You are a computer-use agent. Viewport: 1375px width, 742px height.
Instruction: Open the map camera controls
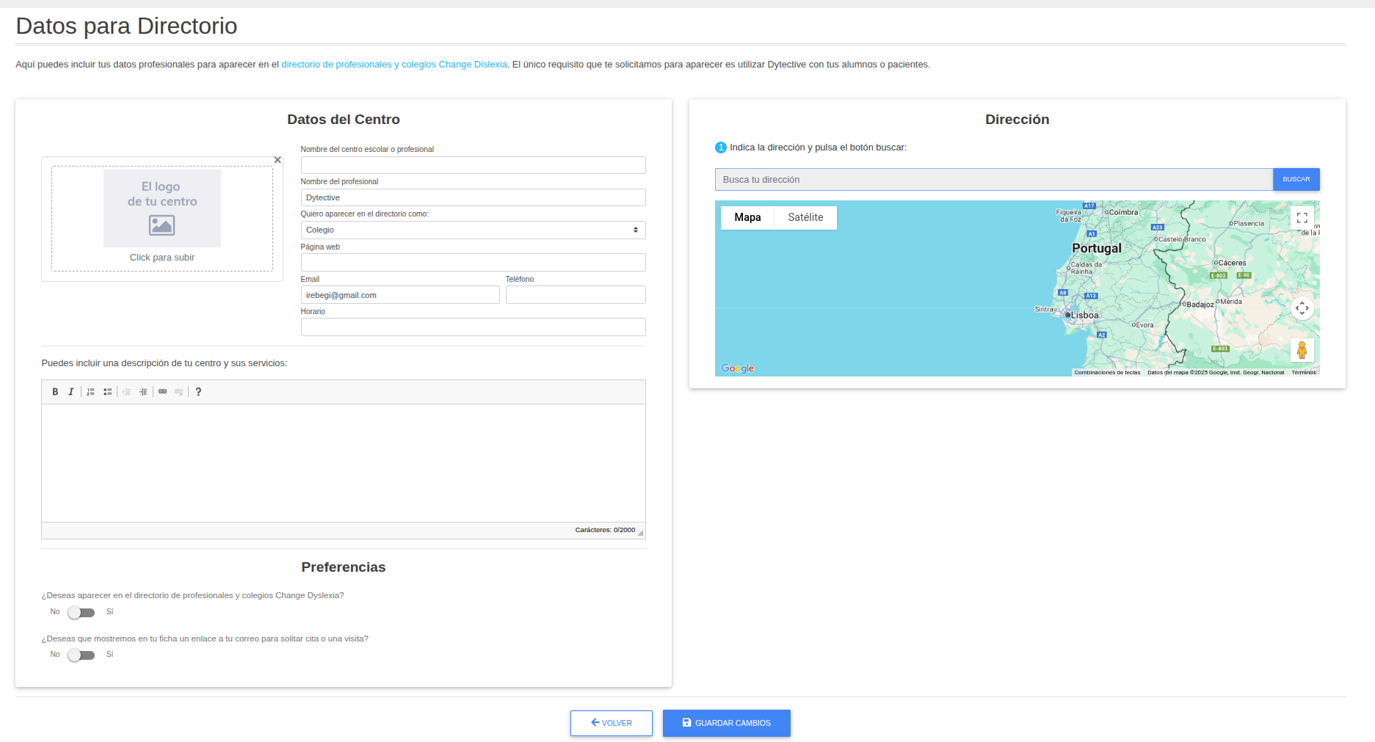click(1302, 308)
